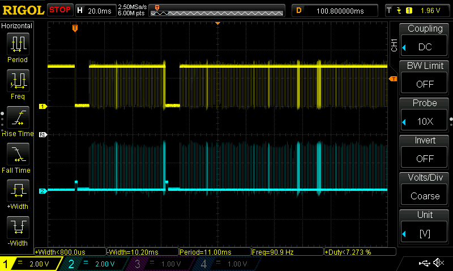Image resolution: width=453 pixels, height=271 pixels.
Task: Click the falling-edge trigger slope icon
Action: point(399,11)
